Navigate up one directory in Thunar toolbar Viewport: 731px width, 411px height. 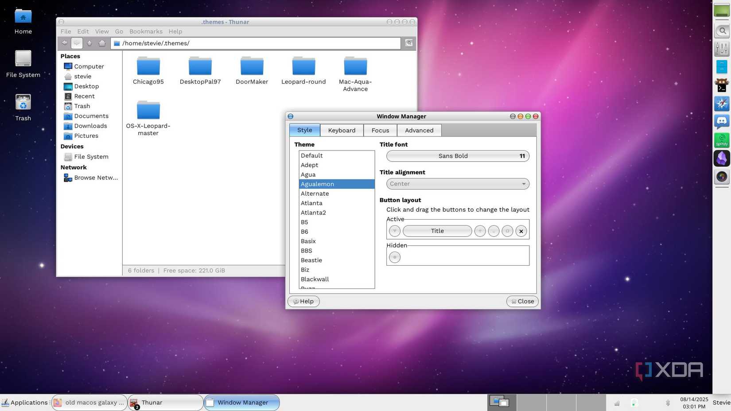(89, 43)
